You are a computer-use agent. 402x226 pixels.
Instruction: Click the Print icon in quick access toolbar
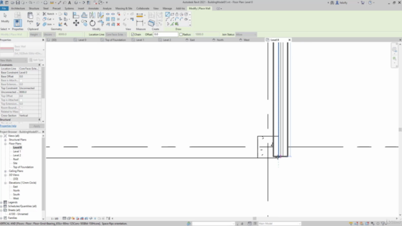(x=45, y=3)
